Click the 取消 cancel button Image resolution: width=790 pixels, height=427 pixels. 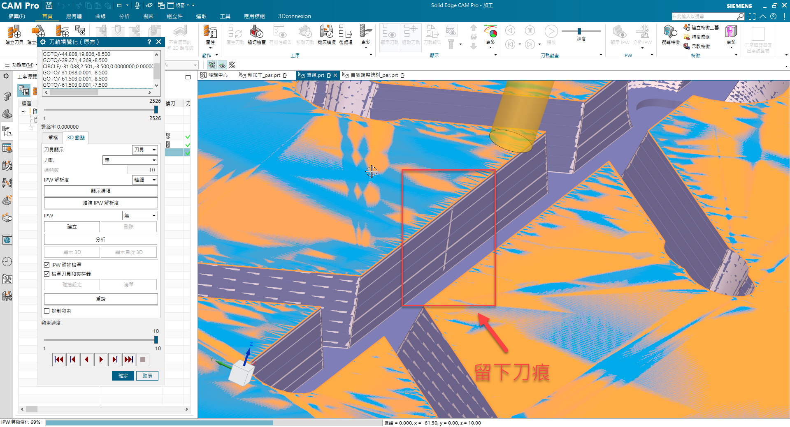pos(147,376)
